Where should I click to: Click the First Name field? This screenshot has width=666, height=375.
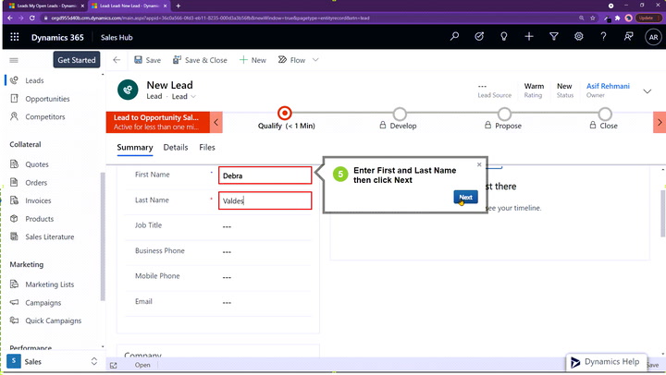[265, 175]
